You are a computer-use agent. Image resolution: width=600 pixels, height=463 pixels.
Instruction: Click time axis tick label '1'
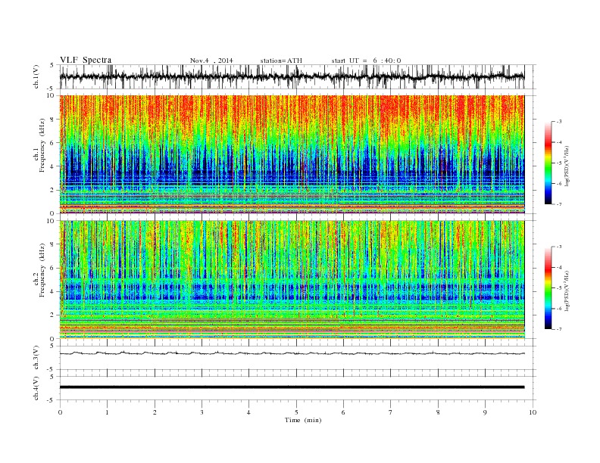107,412
